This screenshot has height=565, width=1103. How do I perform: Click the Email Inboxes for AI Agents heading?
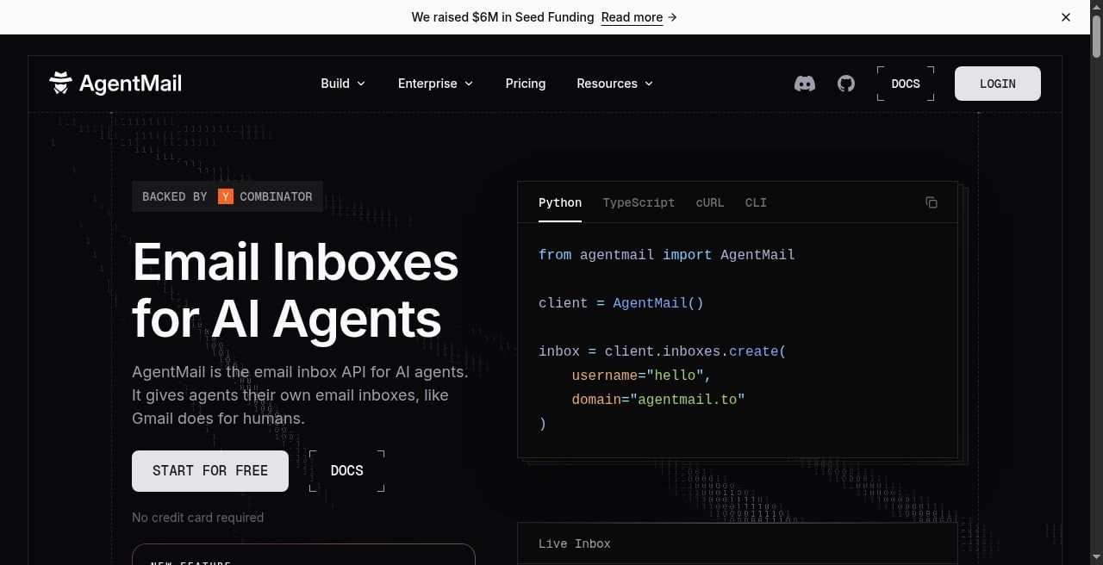296,290
